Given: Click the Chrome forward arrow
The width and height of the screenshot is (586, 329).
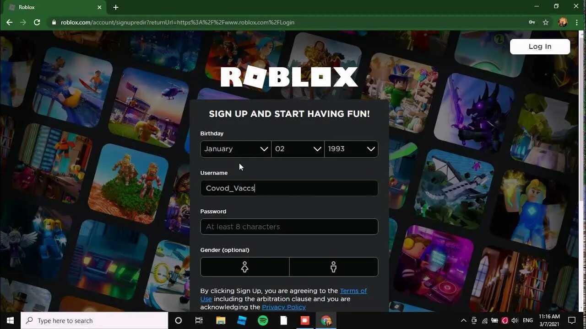Looking at the screenshot, I should (23, 22).
